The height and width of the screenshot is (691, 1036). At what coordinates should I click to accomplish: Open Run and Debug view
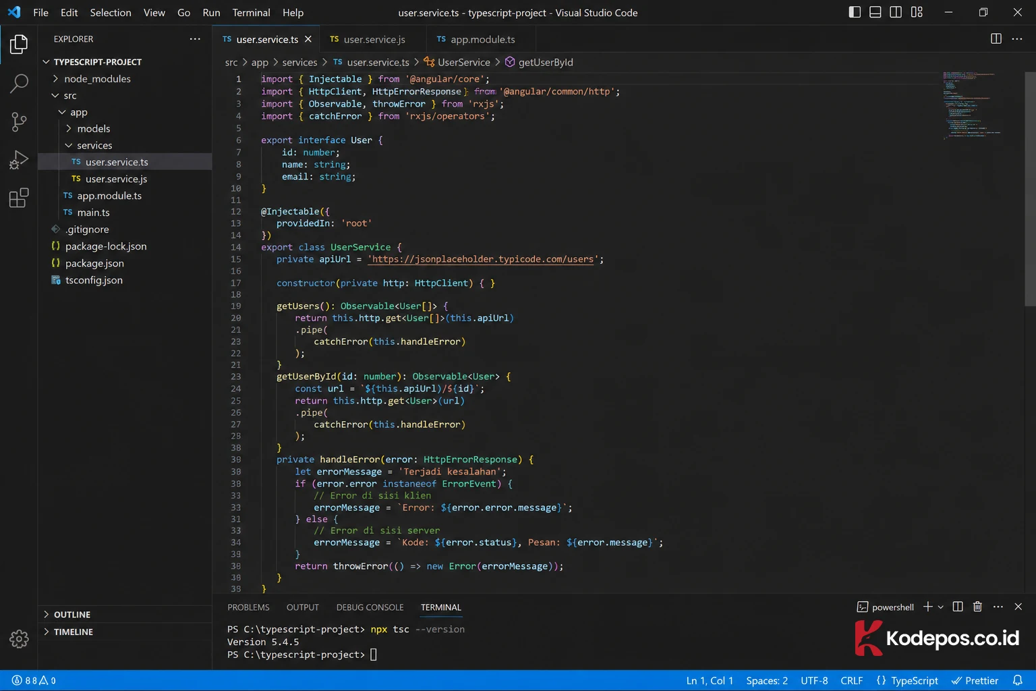19,160
